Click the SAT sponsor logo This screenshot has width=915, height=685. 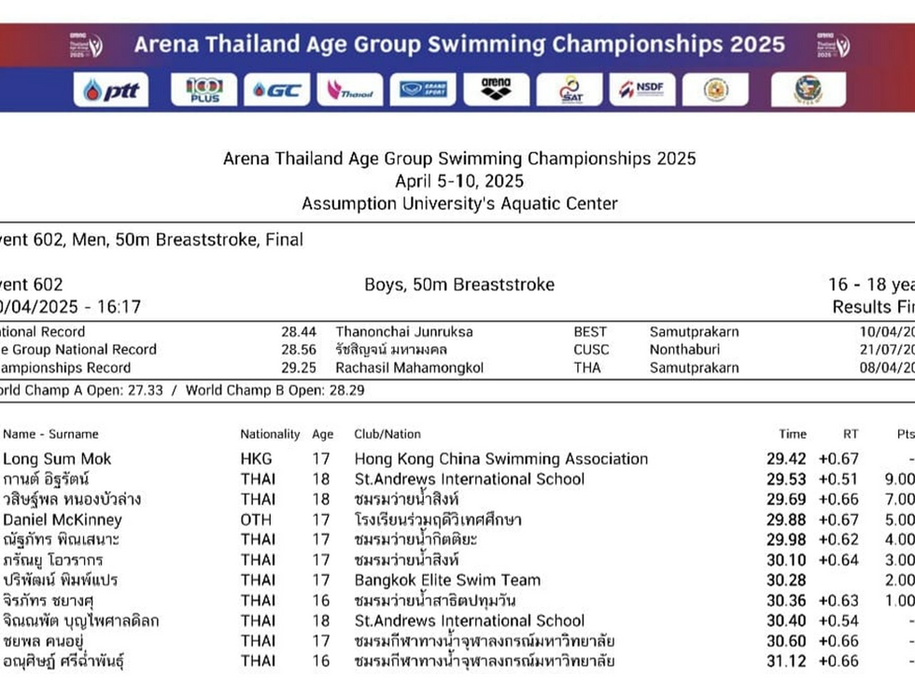coord(570,90)
